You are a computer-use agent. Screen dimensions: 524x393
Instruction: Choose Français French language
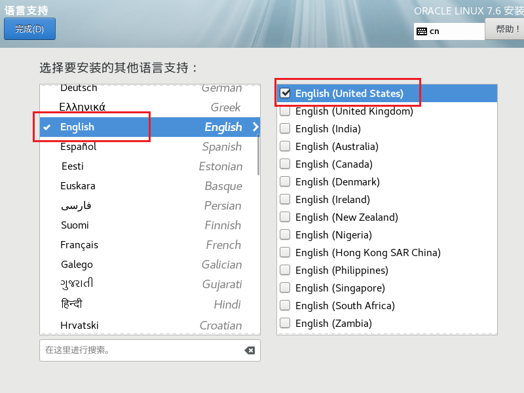(149, 245)
